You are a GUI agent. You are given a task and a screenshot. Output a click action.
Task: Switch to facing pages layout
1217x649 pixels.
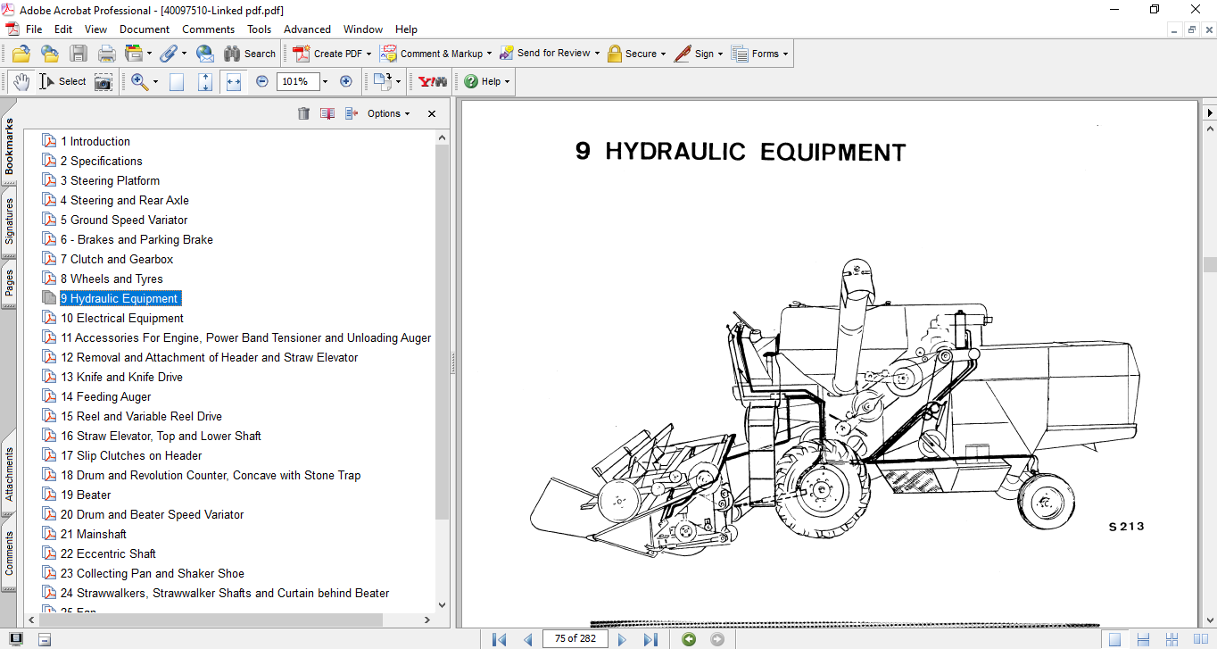point(1200,639)
